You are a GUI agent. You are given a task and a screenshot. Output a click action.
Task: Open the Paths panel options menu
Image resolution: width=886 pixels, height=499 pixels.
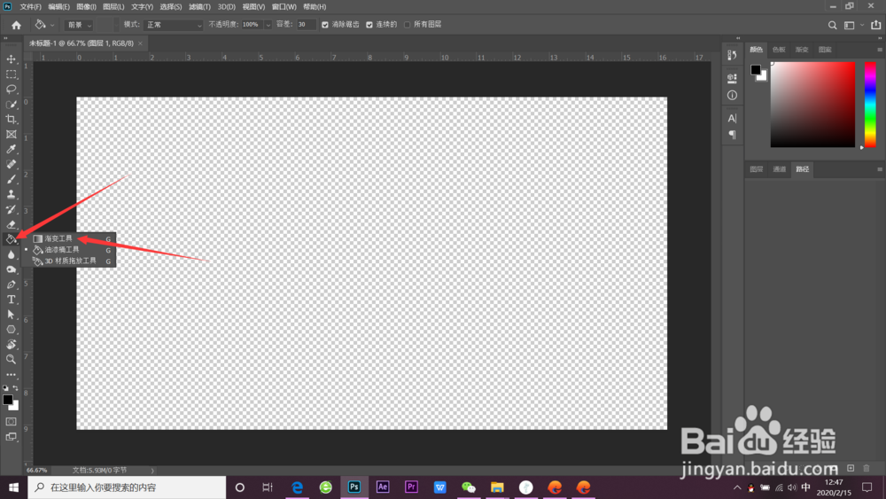879,169
